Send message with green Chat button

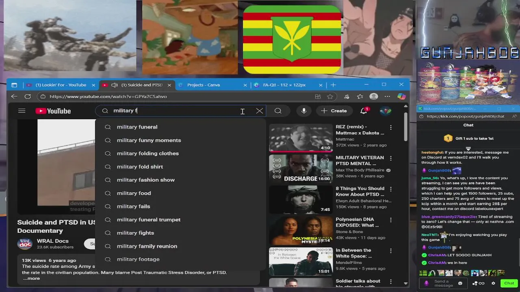509,283
